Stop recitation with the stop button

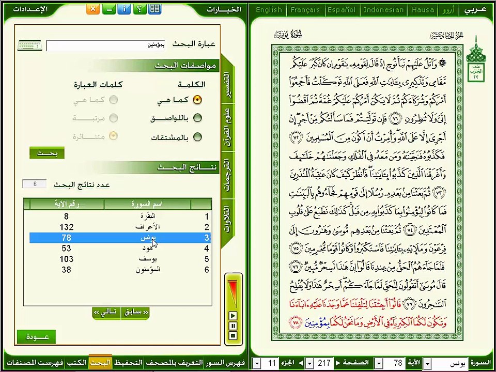(233, 335)
